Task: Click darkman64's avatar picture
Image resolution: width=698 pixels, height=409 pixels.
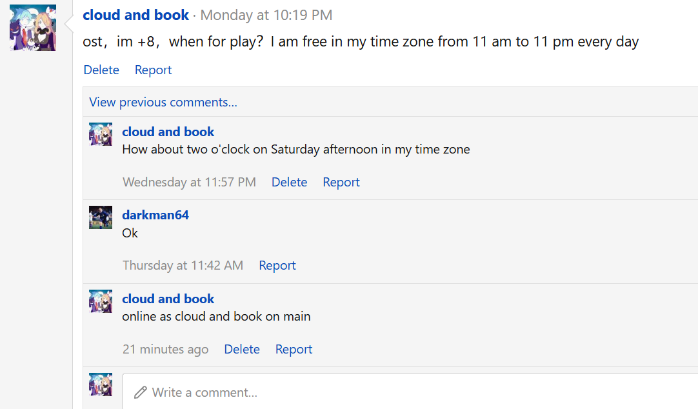Action: (101, 217)
